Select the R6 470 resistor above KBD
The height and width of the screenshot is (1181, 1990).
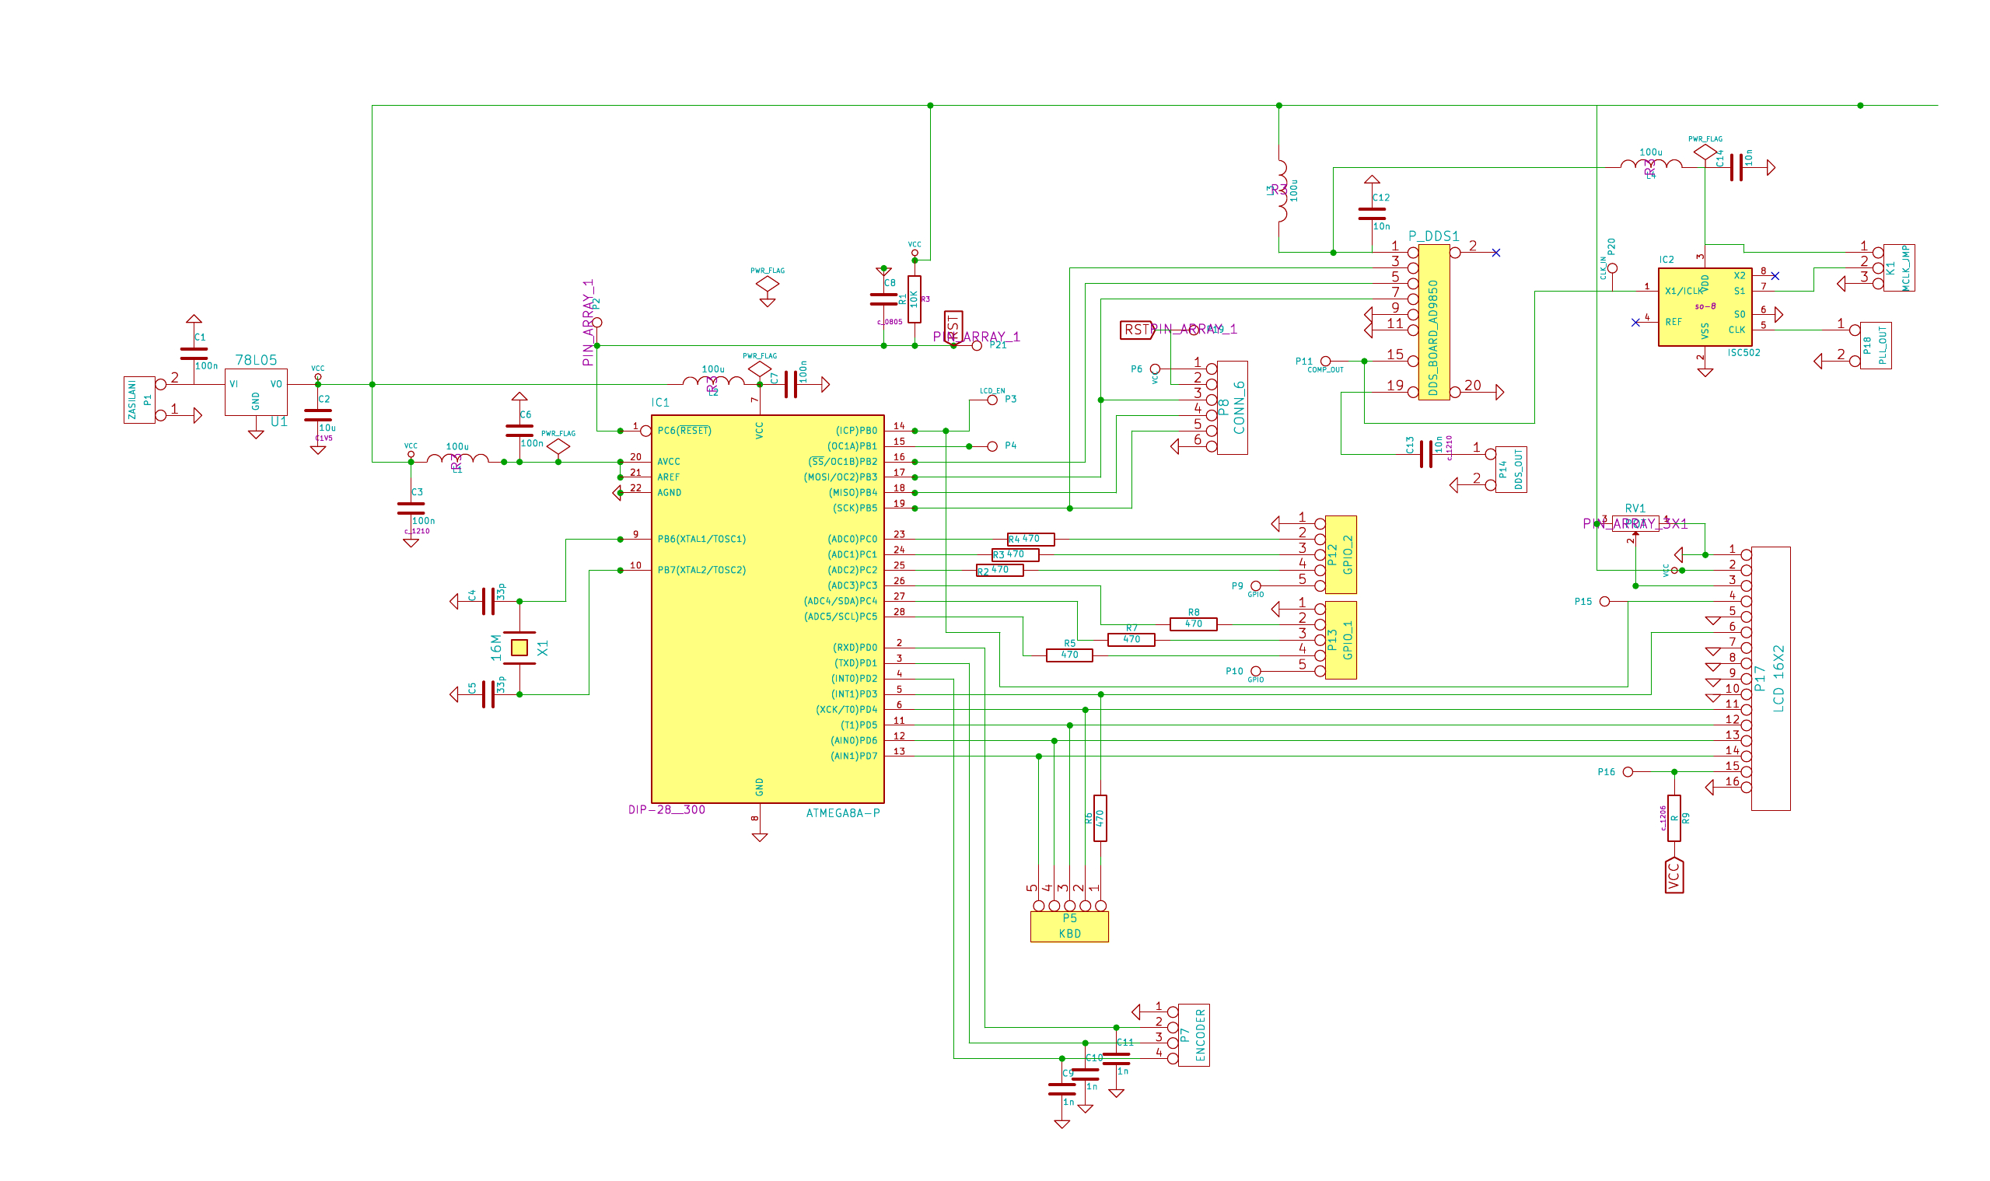click(x=1100, y=817)
